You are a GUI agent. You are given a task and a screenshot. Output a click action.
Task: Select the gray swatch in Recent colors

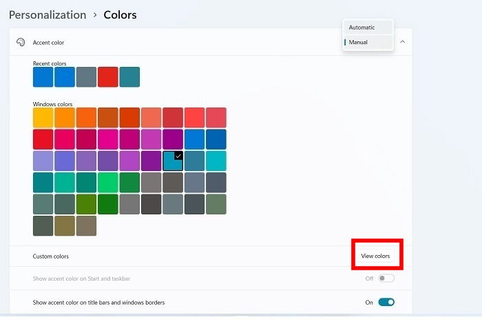[86, 77]
